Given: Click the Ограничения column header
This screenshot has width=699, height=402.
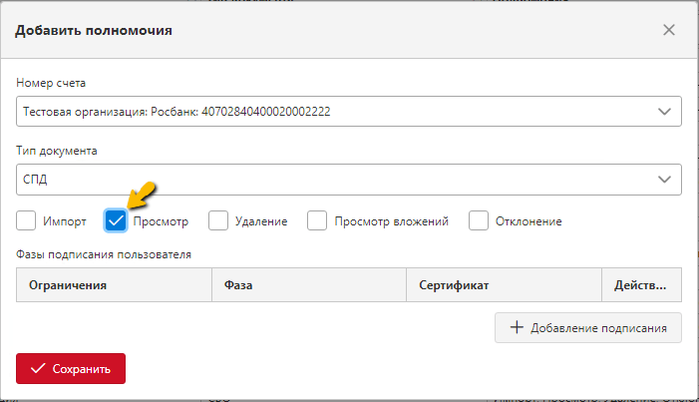Looking at the screenshot, I should pyautogui.click(x=114, y=285).
